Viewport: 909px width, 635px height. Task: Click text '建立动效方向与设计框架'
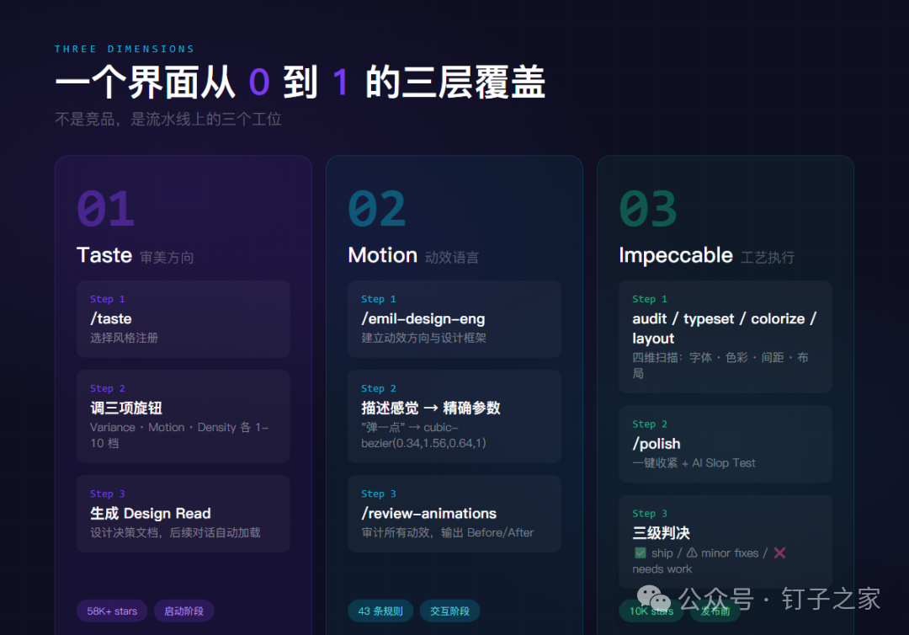click(423, 338)
